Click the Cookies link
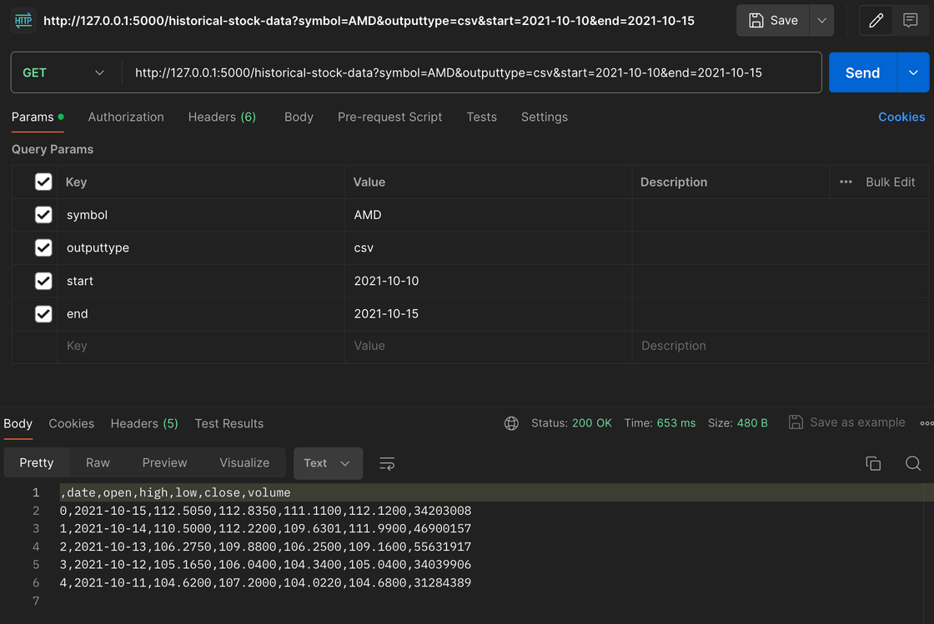Image resolution: width=934 pixels, height=624 pixels. (x=901, y=117)
